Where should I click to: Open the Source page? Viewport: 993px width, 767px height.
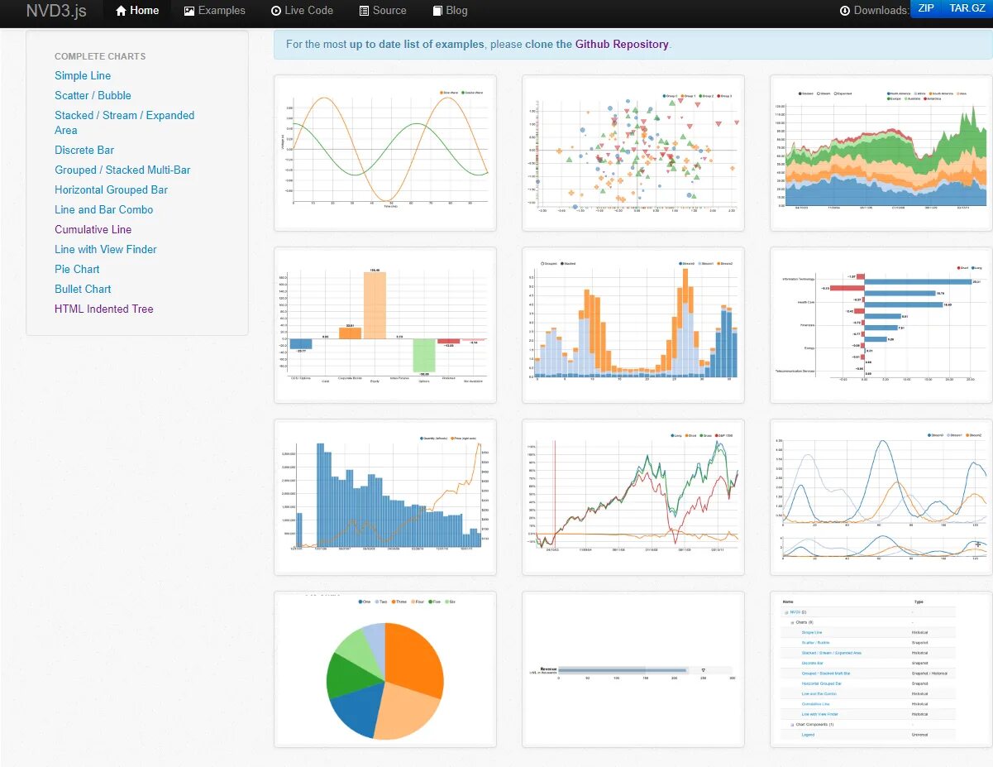pyautogui.click(x=383, y=11)
